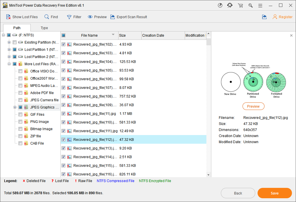296x202 pixels.
Task: Collapse the More Lost Files node
Action: click(x=9, y=64)
